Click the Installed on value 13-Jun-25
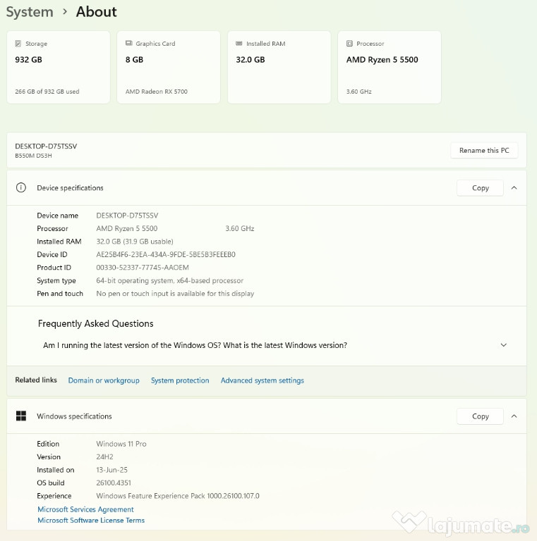This screenshot has height=541, width=537. [112, 470]
